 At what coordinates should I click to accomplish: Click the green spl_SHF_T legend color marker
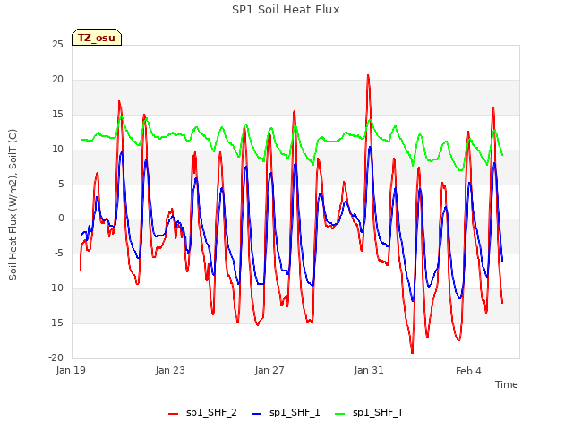(340, 414)
